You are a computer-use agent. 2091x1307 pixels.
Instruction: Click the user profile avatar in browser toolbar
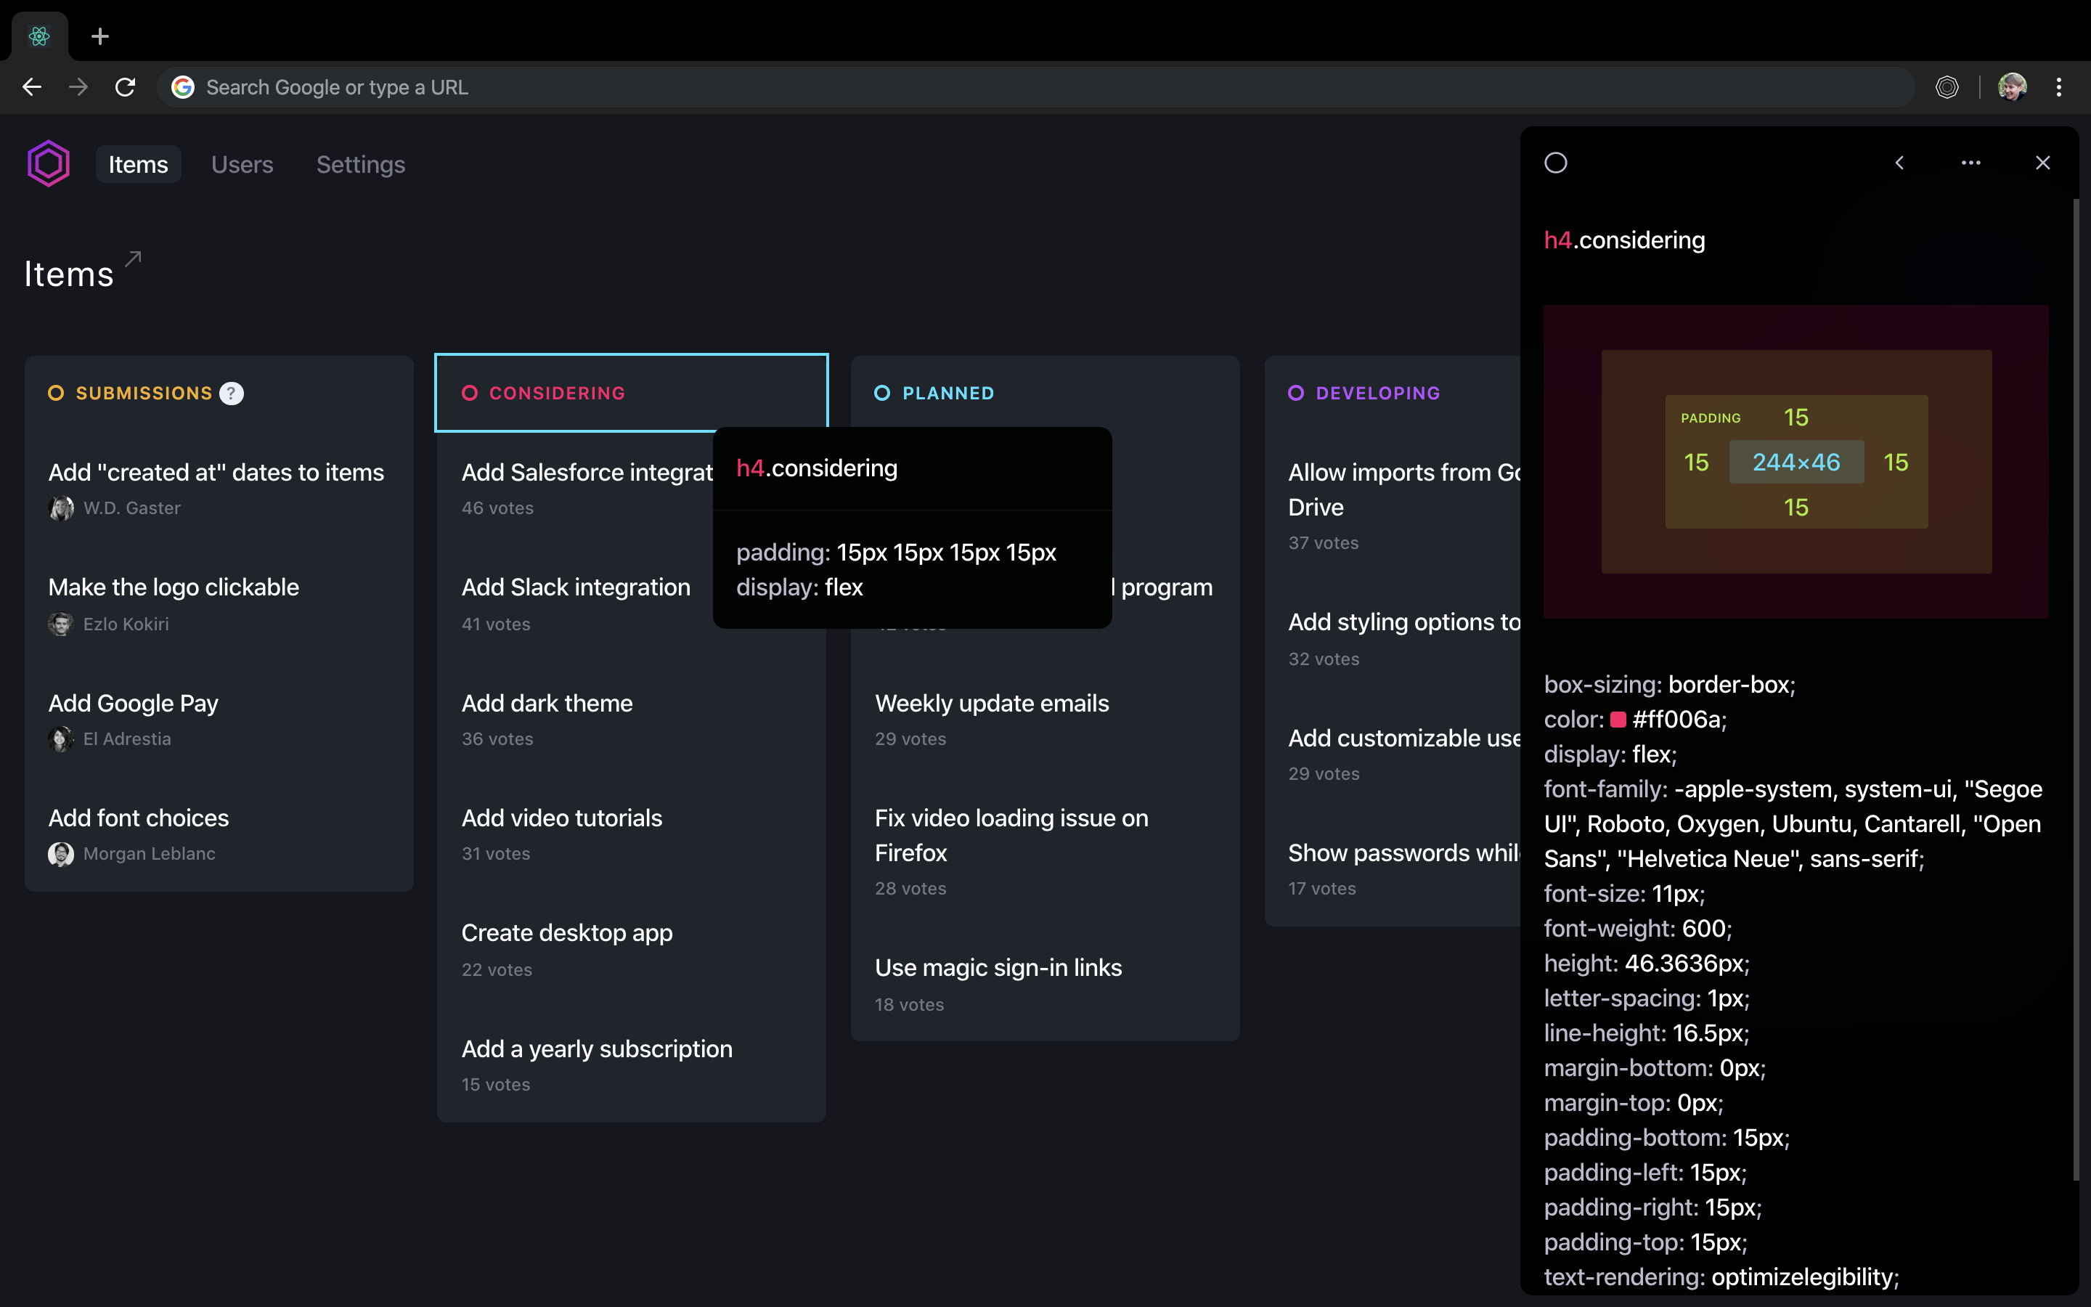point(2013,87)
